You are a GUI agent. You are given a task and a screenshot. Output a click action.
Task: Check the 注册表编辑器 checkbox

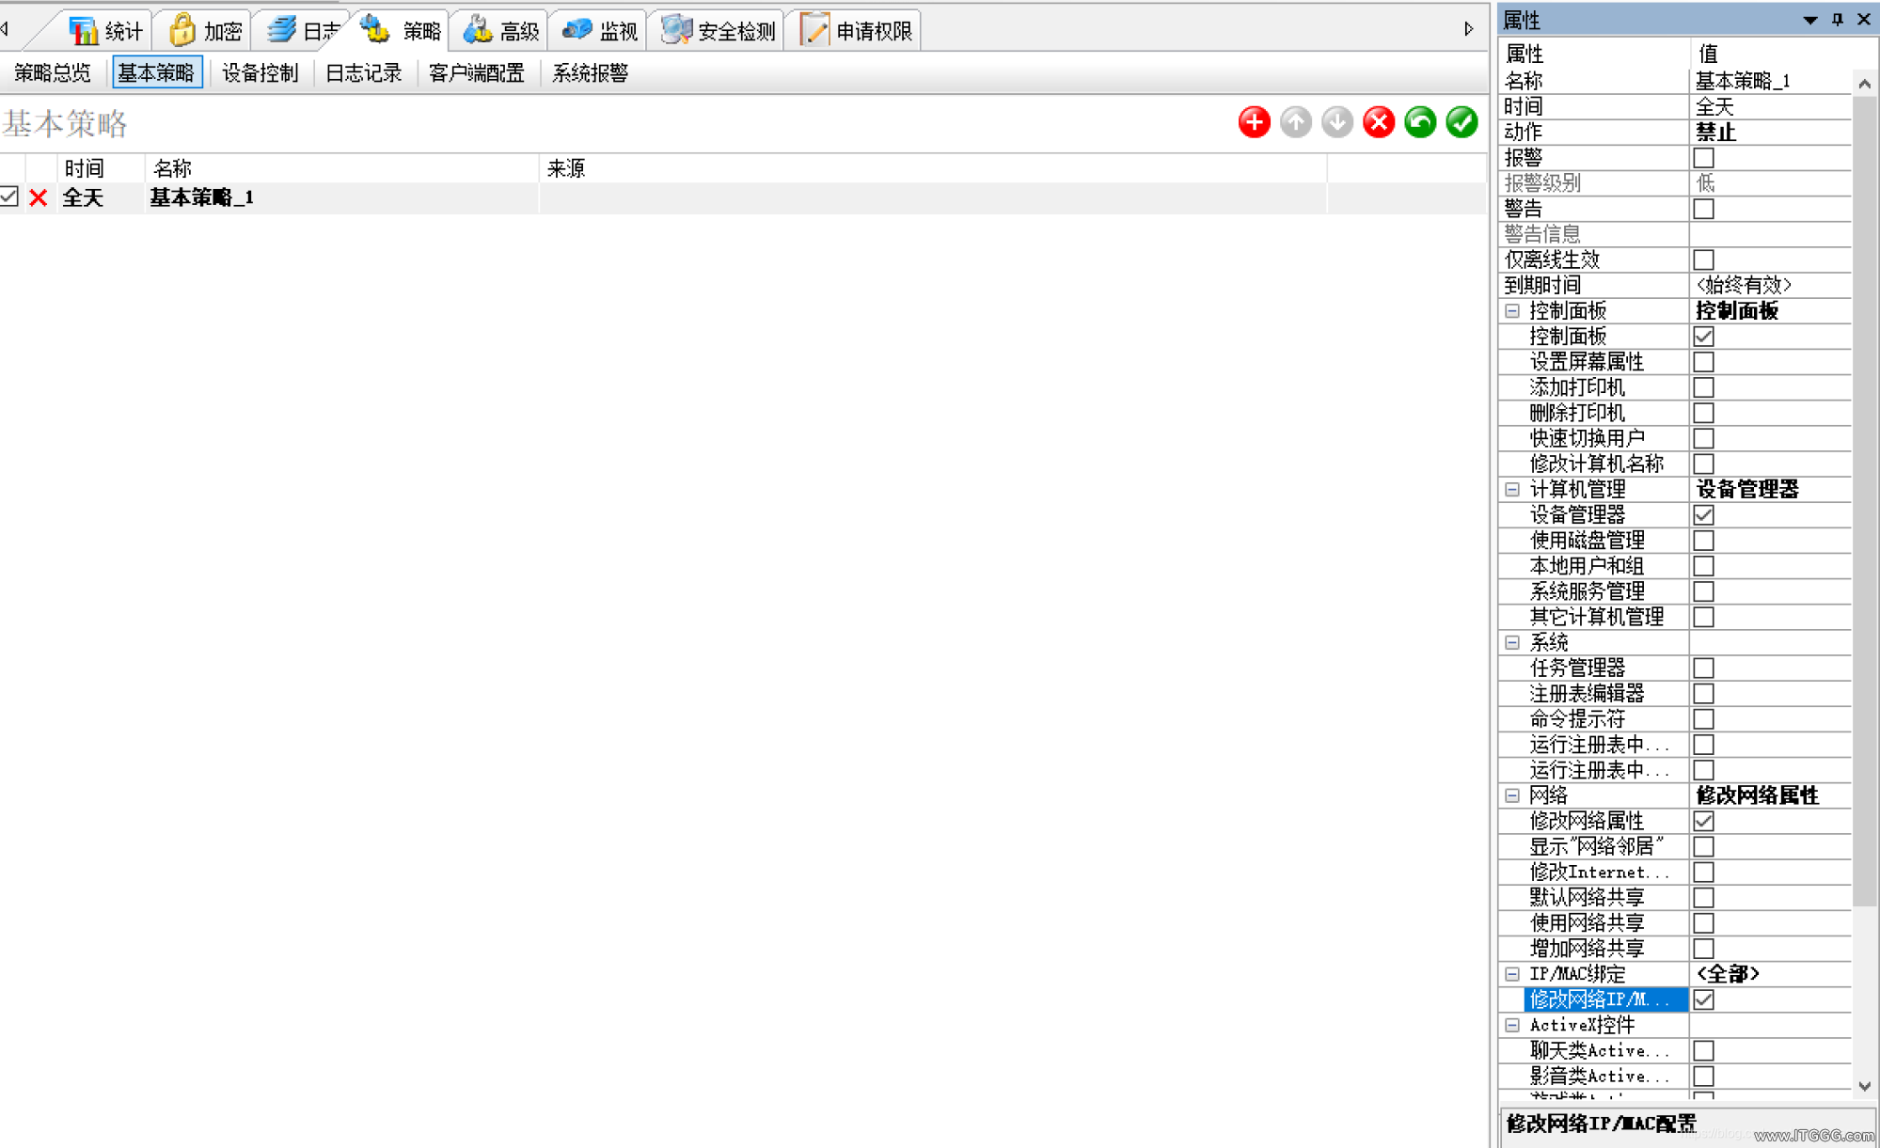[x=1703, y=693]
